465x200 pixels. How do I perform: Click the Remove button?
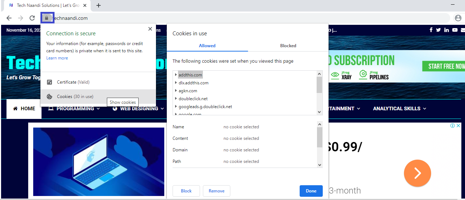click(x=217, y=191)
